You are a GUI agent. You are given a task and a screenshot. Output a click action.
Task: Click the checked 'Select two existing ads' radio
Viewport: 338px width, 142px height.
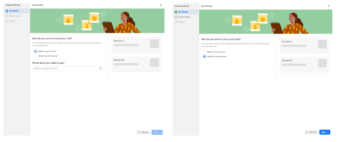point(204,57)
